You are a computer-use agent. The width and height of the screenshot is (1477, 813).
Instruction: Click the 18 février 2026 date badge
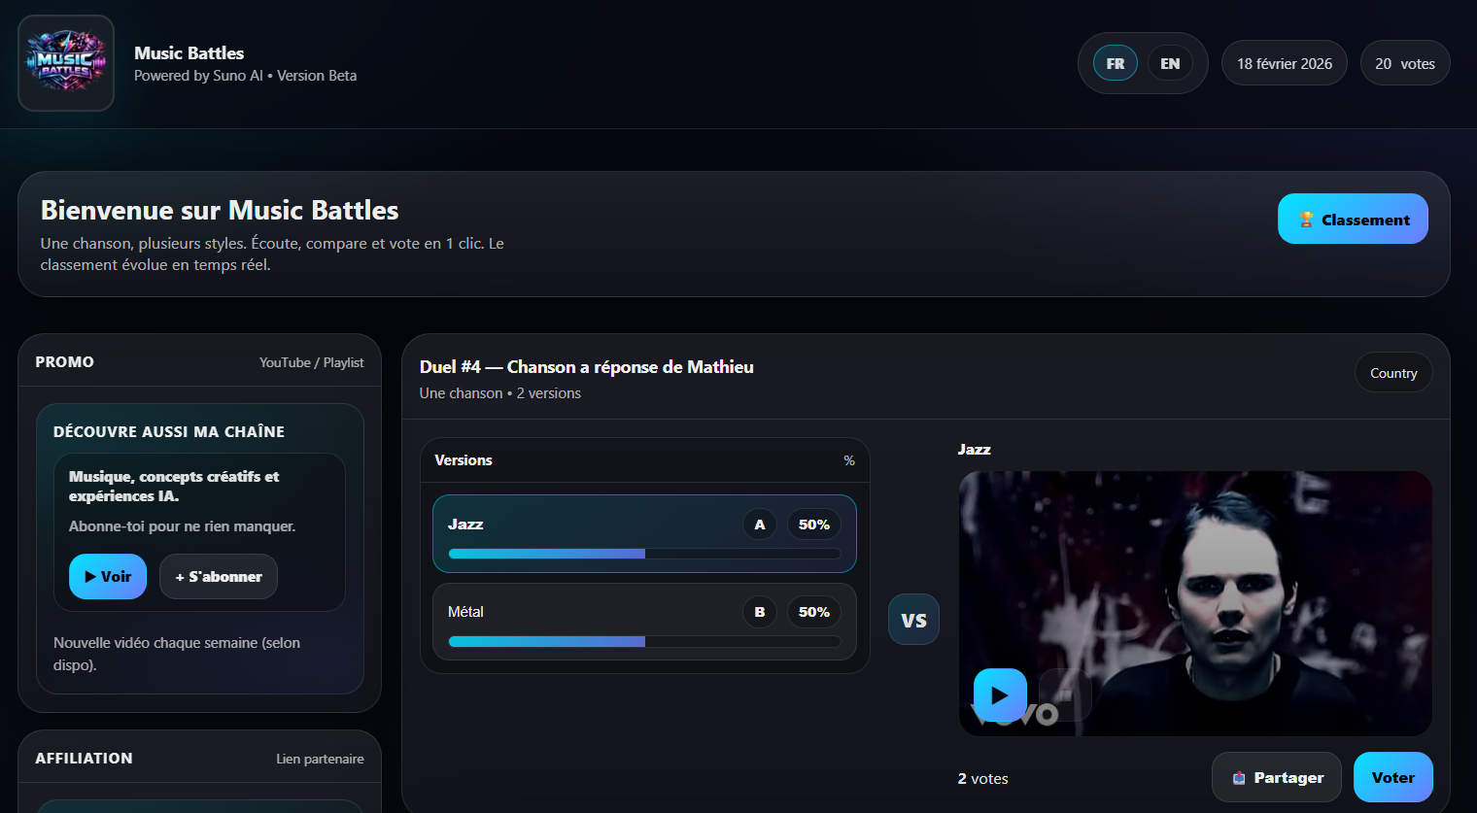[1284, 62]
